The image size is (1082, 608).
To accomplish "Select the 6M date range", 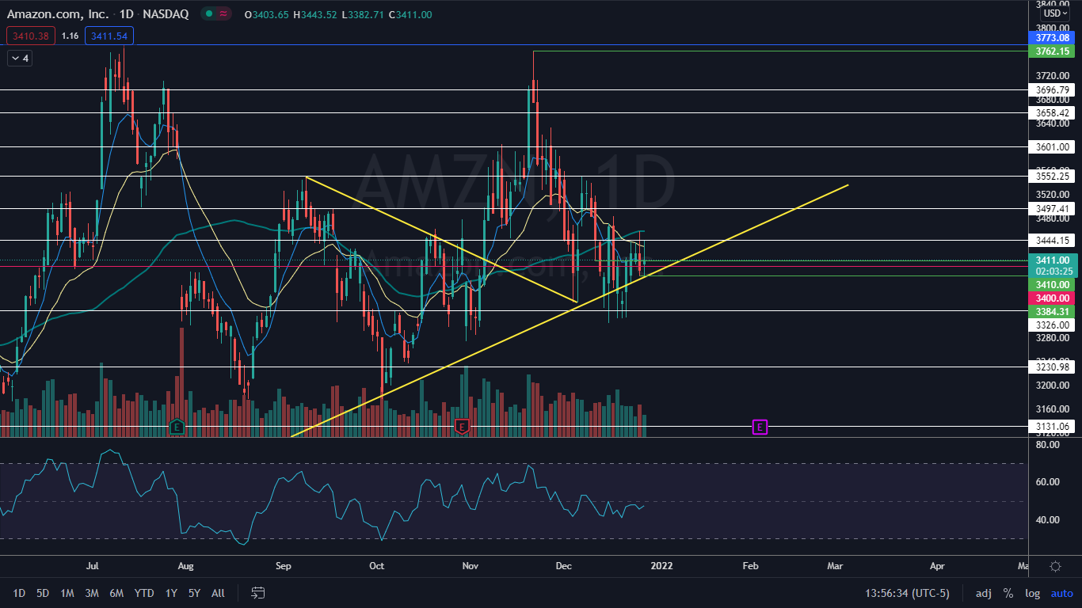I will [x=116, y=593].
